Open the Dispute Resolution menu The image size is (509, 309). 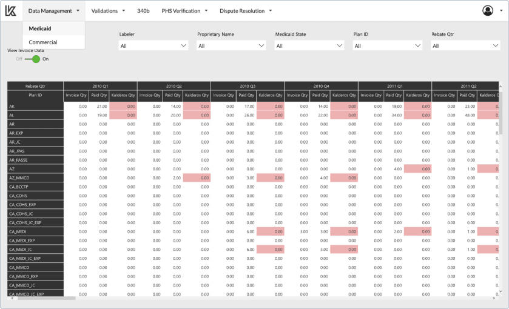click(246, 11)
